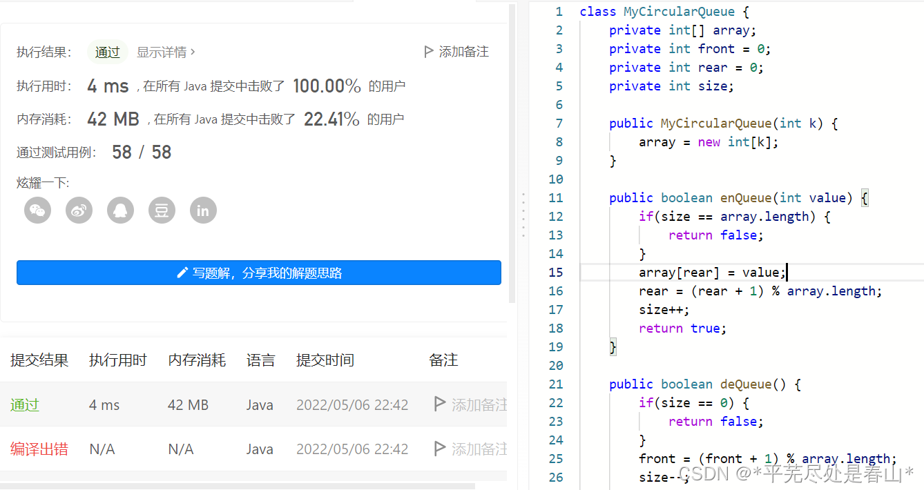The height and width of the screenshot is (490, 924).
Task: Click code line 'array[rear] = value;'
Action: click(712, 273)
